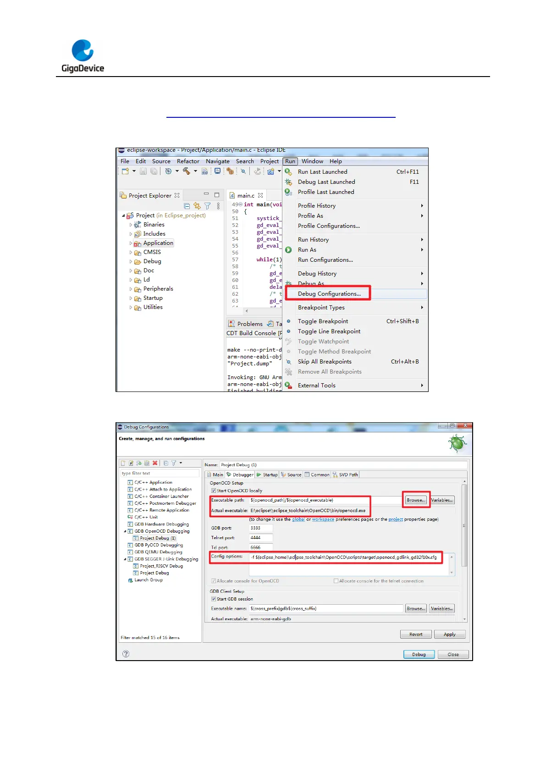Click the Save icon in Eclipse toolbar
The height and width of the screenshot is (772, 546).
tap(143, 171)
